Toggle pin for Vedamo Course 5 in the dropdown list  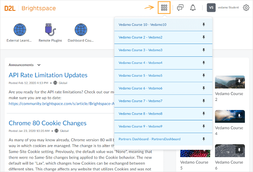(x=204, y=75)
